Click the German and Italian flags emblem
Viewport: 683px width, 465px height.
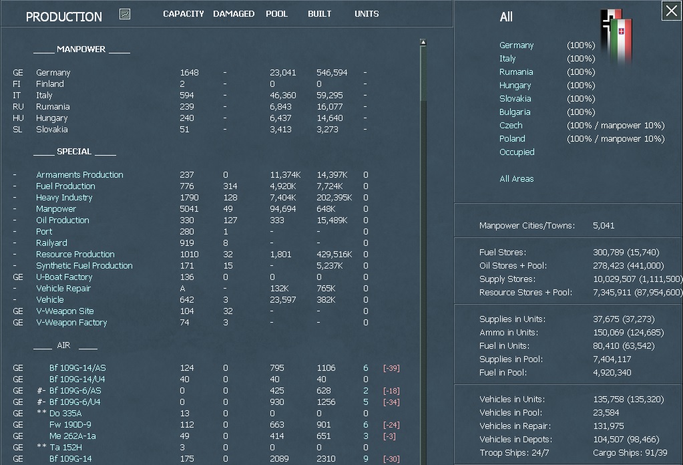point(616,37)
